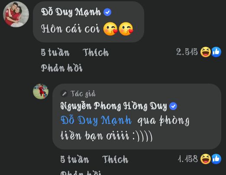Screen dimensions: 226x175
Task: Like the 'Hôn cái coi' comment via Thích
Action: coord(96,52)
